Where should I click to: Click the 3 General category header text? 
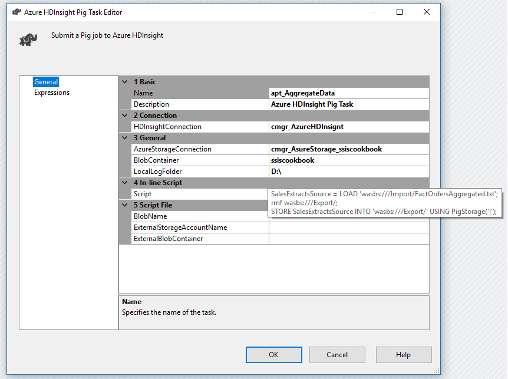150,138
